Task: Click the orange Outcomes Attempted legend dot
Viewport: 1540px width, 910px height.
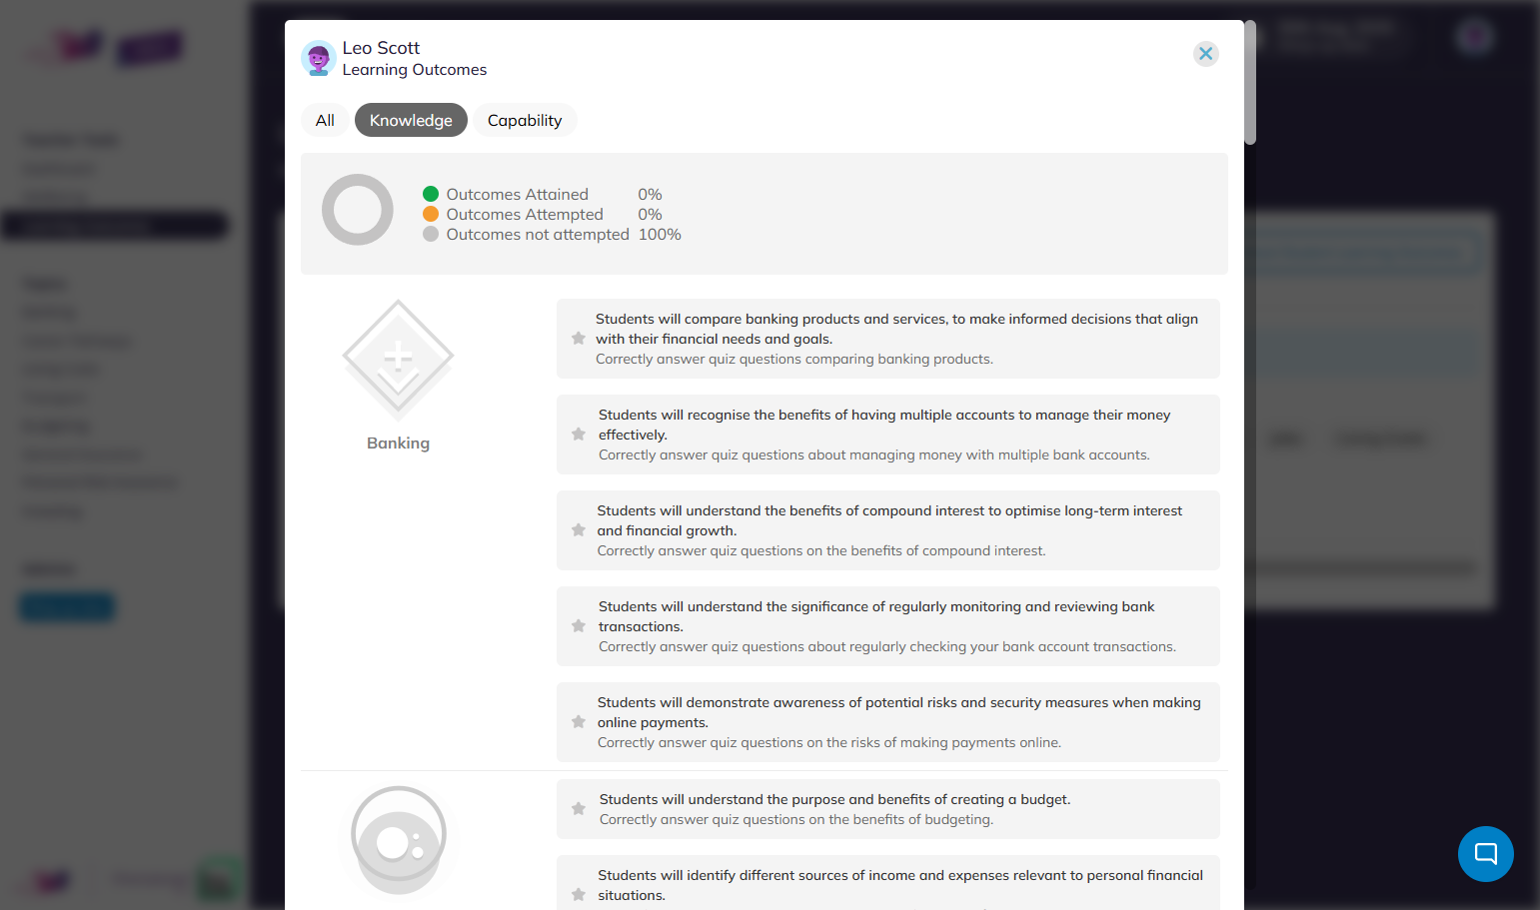Action: point(431,214)
